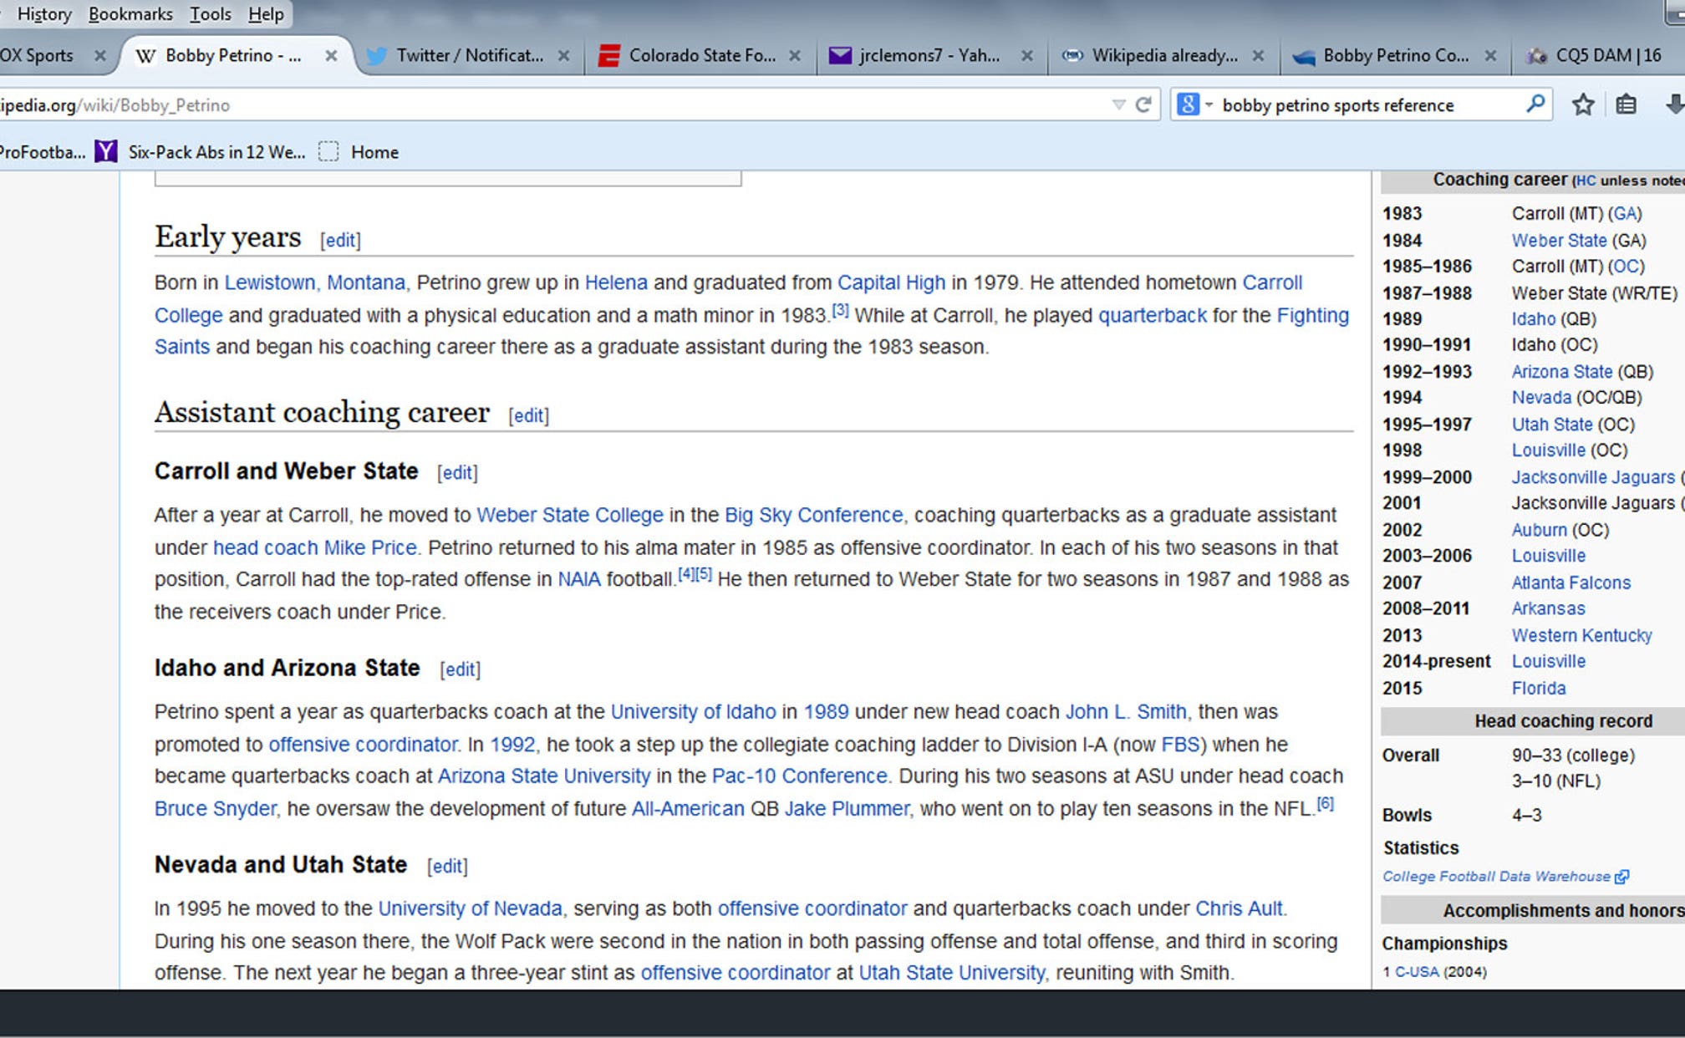Open the Six-Pack Abs Yahoo bookmark
Screen dimensions: 1685x1038
pos(201,152)
